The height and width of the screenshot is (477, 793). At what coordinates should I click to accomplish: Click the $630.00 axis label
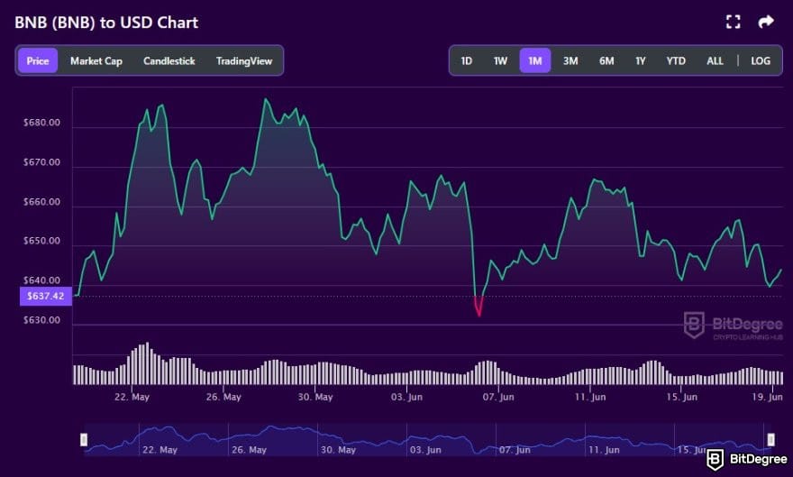(41, 320)
